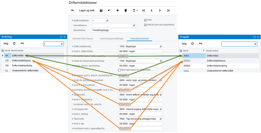Screen dimensions: 261x133
Task: Click the undo arrow icon
Action: [x=109, y=10]
